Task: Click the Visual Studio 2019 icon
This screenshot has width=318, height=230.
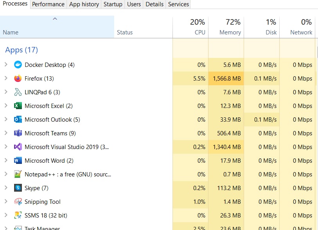Action: coord(18,147)
